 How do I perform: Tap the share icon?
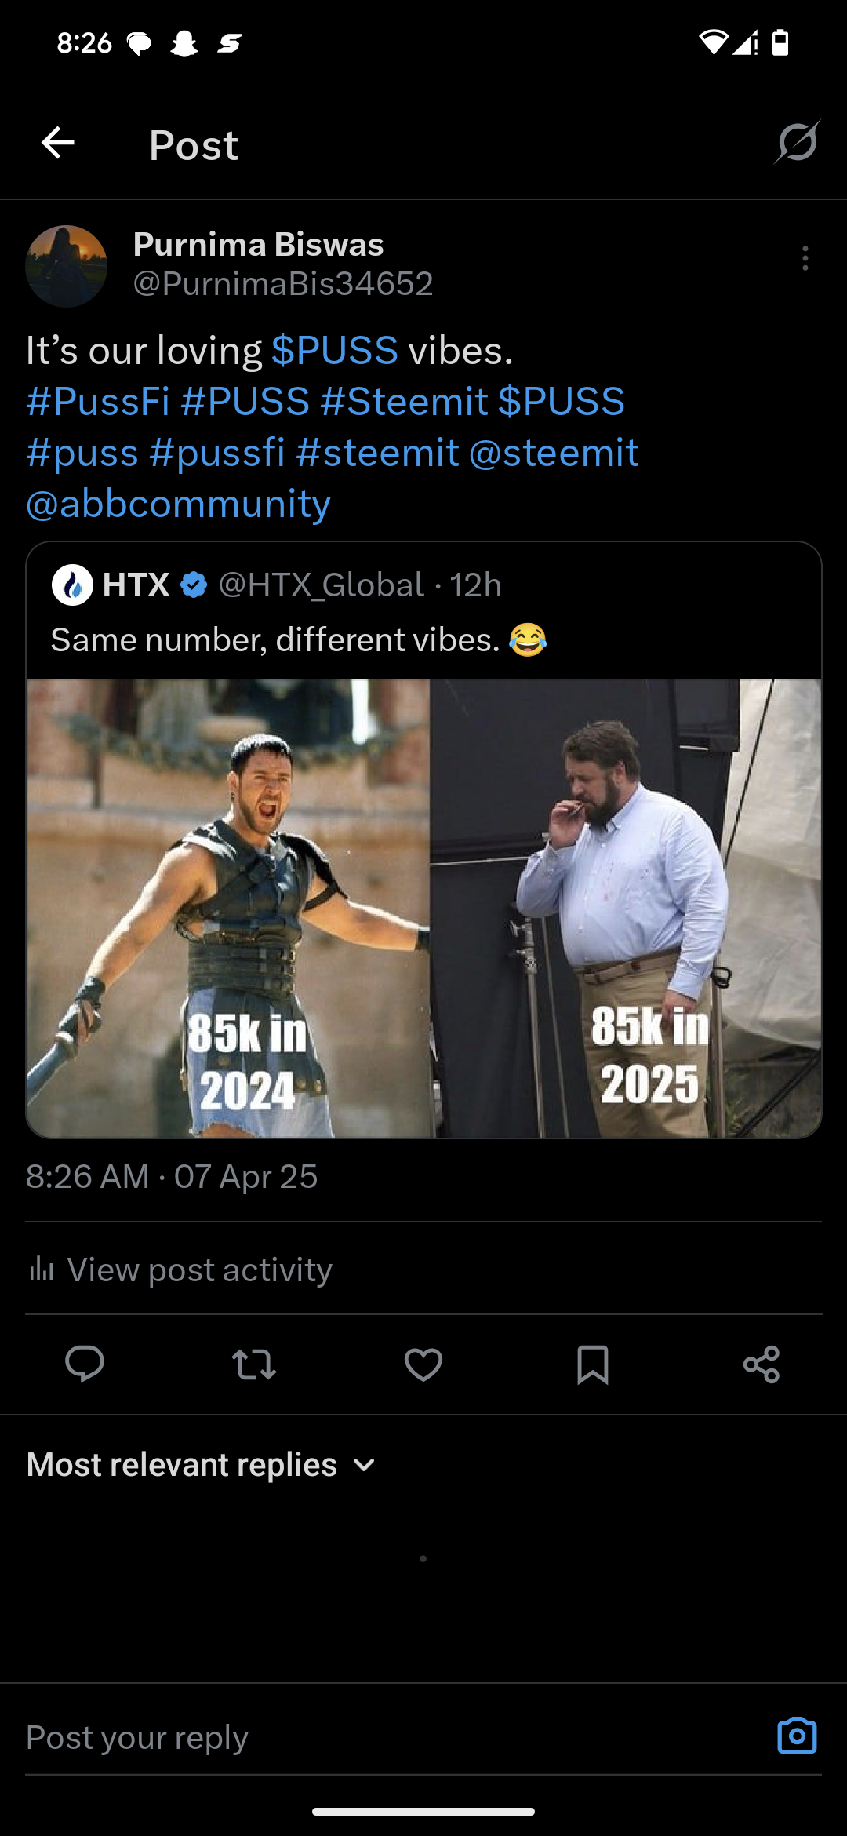[x=762, y=1364]
